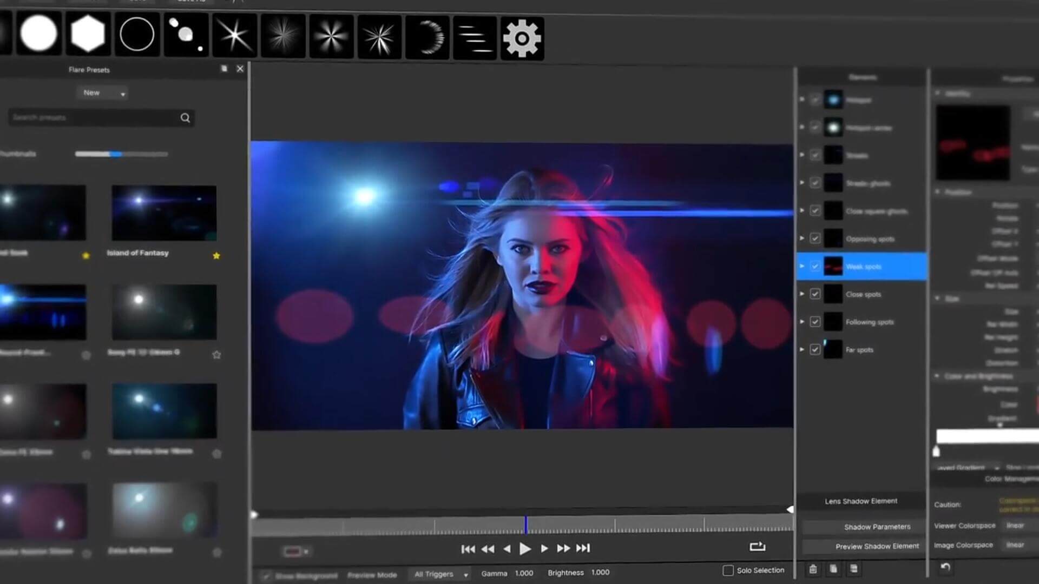The width and height of the screenshot is (1039, 584).
Task: Select the Following spots element row
Action: 862,322
